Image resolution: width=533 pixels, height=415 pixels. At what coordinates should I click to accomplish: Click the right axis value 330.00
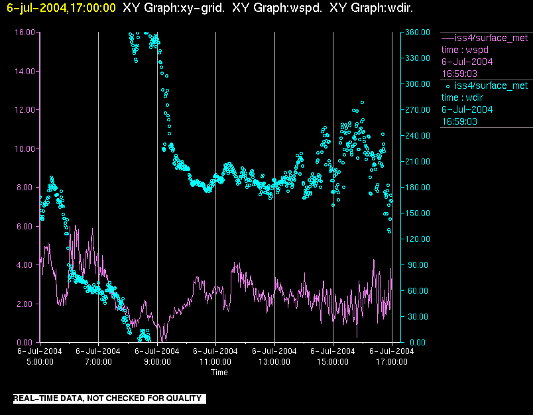pyautogui.click(x=418, y=58)
